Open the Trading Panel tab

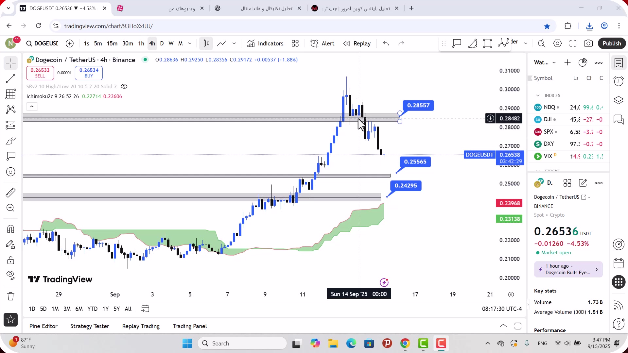(190, 326)
